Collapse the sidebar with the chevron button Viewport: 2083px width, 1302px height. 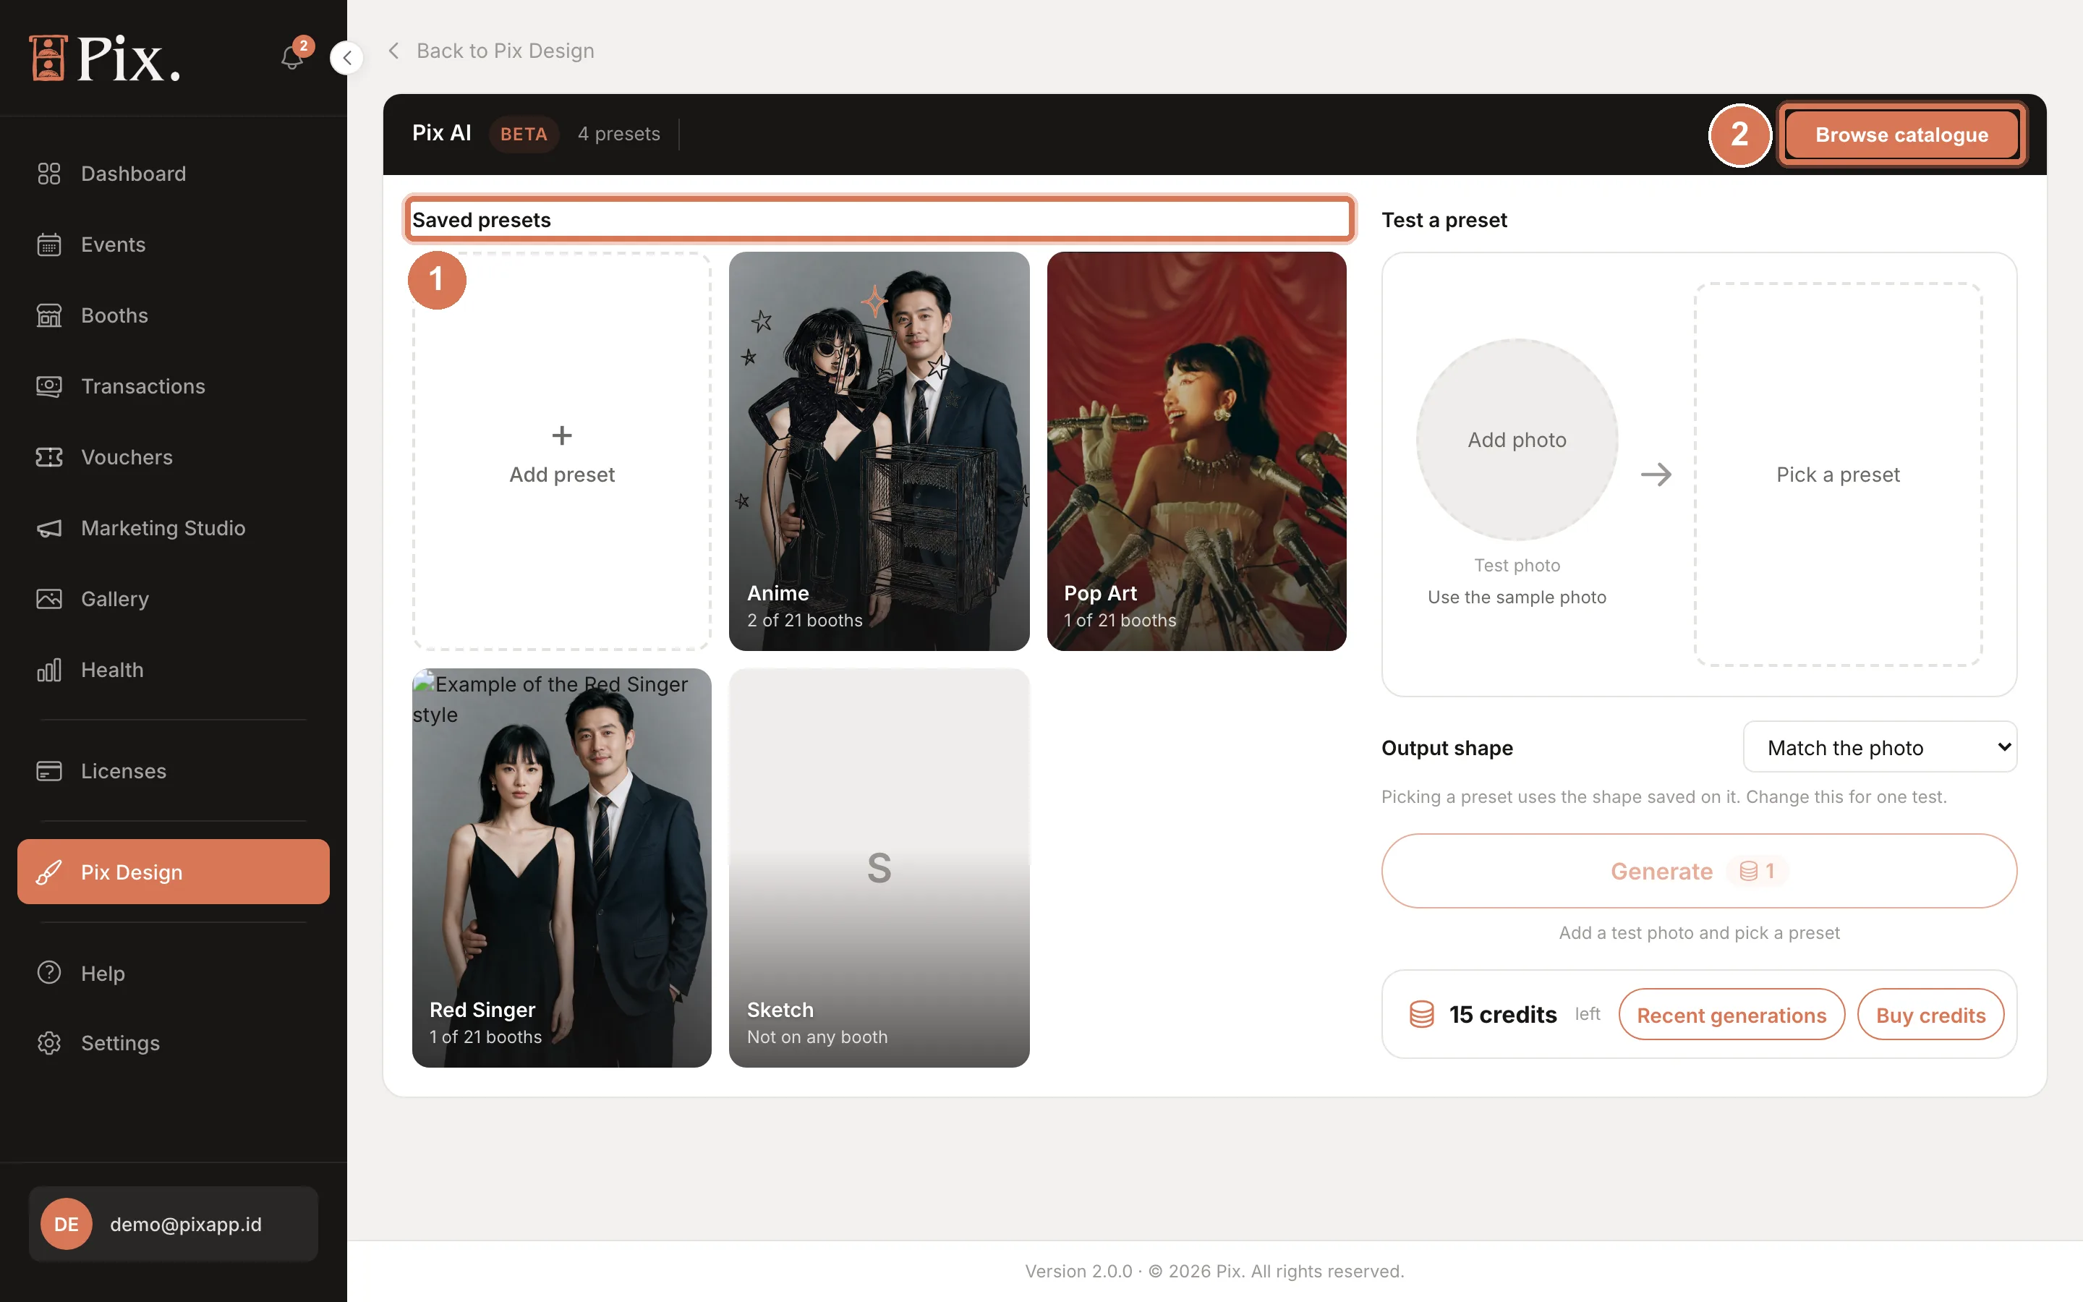click(347, 58)
